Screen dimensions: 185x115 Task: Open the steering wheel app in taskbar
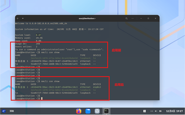97,111
